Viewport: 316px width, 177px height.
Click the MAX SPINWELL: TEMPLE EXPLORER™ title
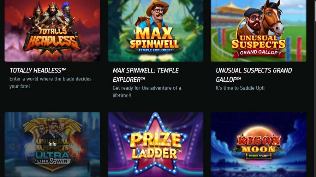(x=146, y=75)
